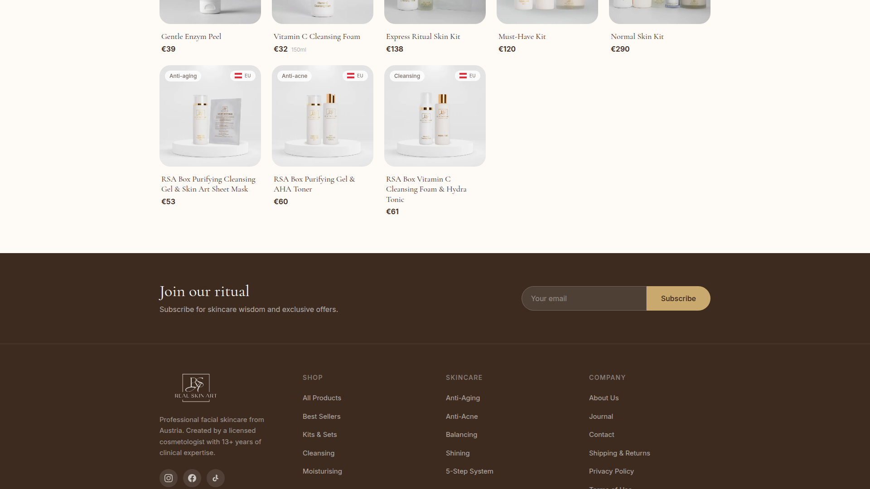Open the Express Ritual Skin Kit title

click(423, 37)
